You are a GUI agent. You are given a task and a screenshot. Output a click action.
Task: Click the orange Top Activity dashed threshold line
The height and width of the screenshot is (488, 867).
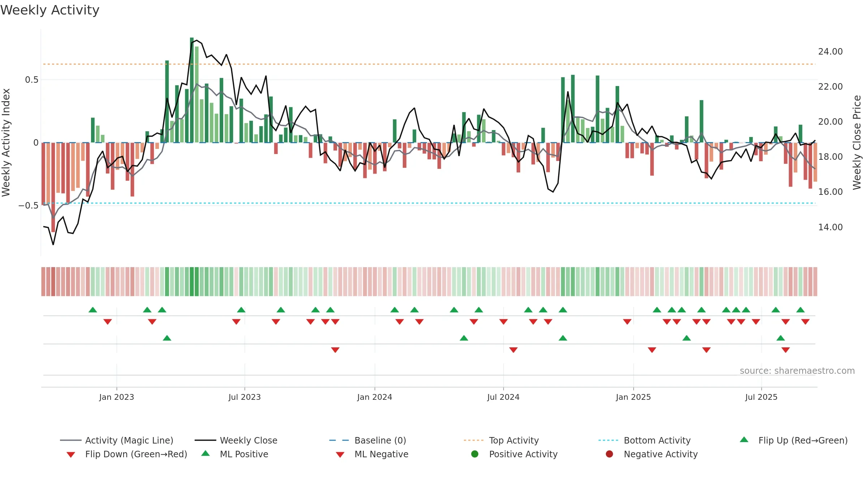(429, 64)
